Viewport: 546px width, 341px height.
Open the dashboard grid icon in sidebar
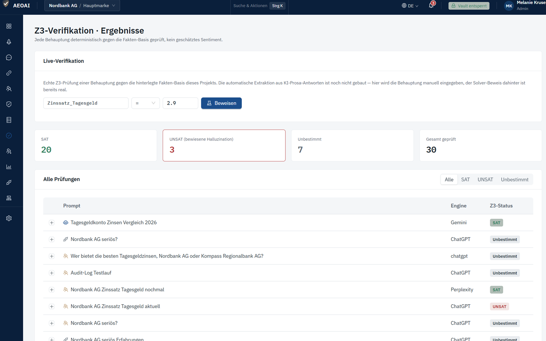[9, 26]
